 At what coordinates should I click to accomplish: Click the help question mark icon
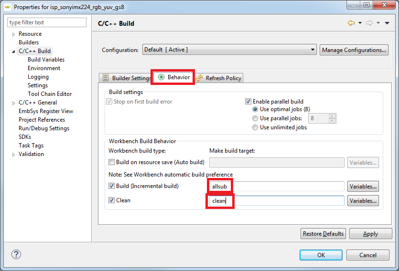click(16, 255)
